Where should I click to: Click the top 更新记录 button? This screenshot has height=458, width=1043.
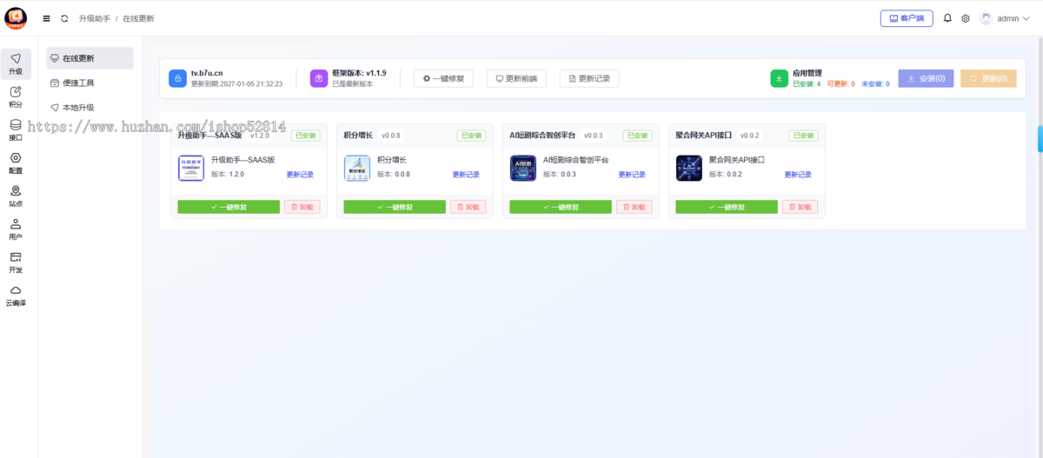[x=589, y=79]
